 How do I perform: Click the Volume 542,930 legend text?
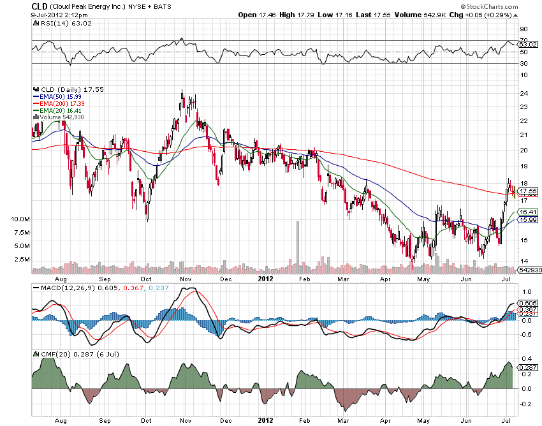point(61,117)
